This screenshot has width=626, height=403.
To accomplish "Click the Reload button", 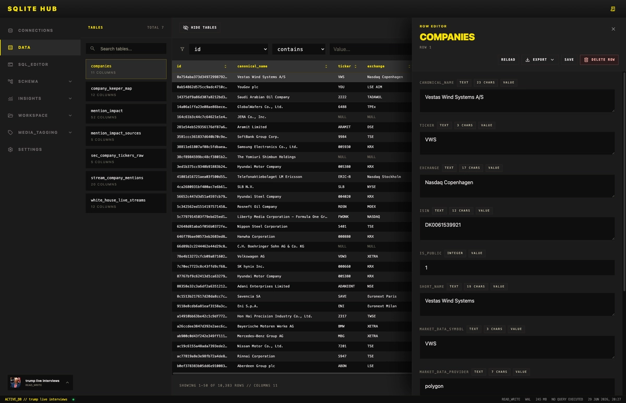I will click(x=508, y=59).
